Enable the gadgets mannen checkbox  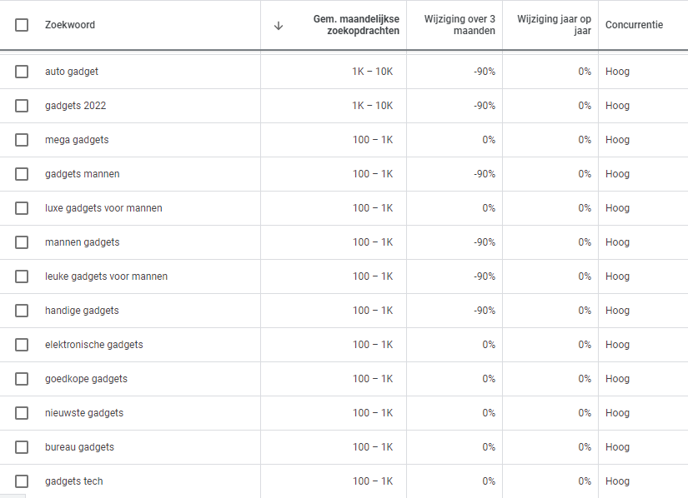point(22,174)
